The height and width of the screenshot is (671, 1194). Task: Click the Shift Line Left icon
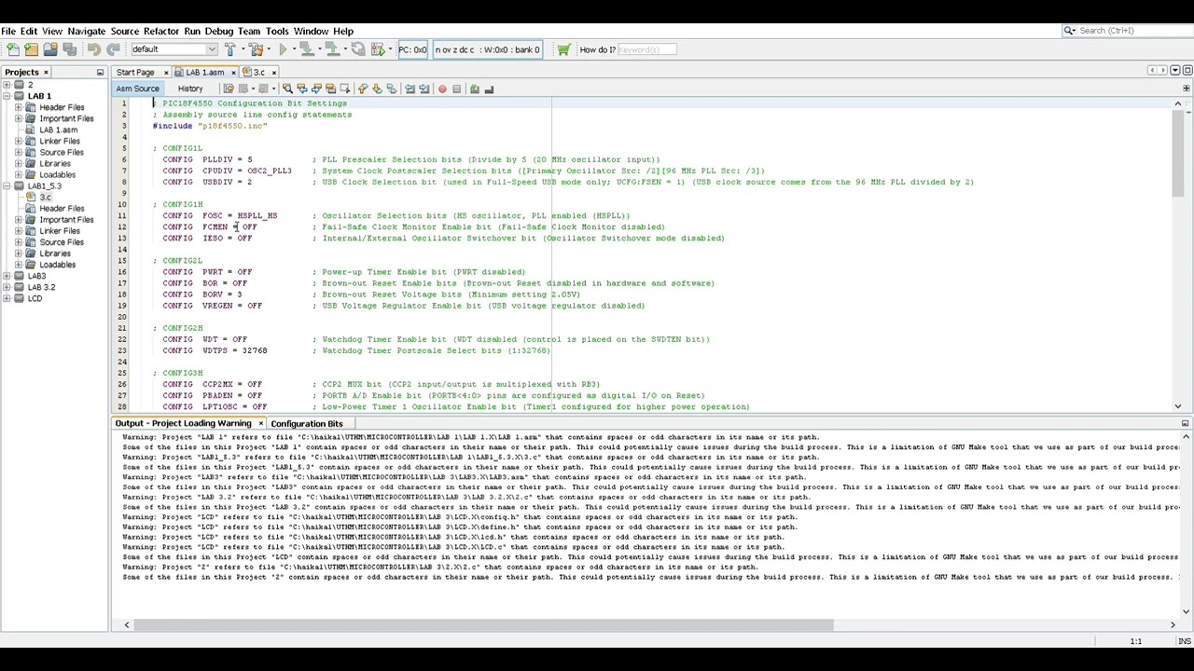410,89
